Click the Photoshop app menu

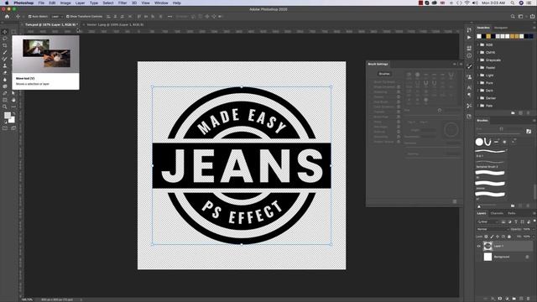point(23,3)
